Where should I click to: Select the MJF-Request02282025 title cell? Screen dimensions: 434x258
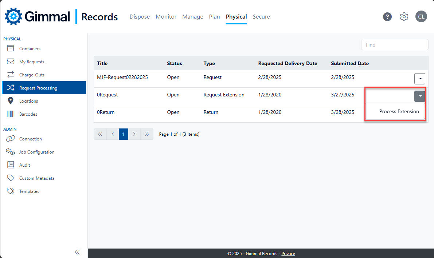pos(122,77)
